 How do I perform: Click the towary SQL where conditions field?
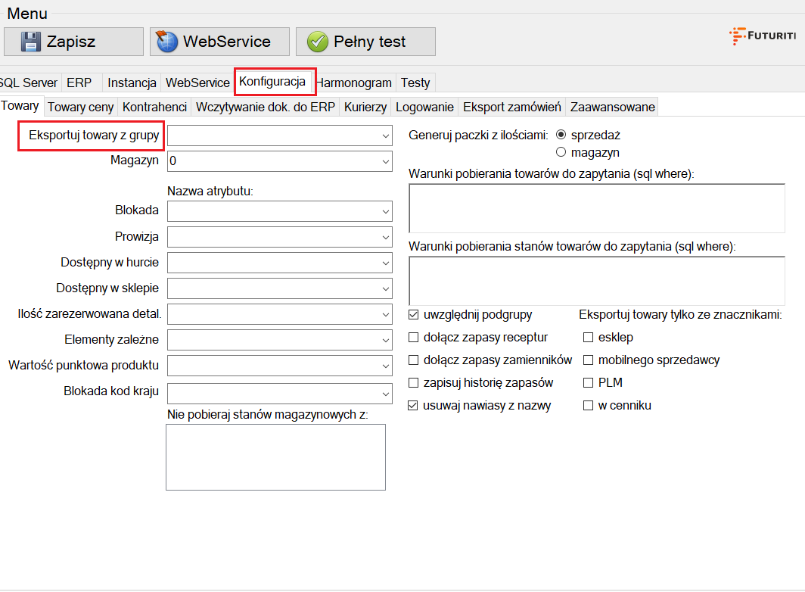(x=596, y=207)
